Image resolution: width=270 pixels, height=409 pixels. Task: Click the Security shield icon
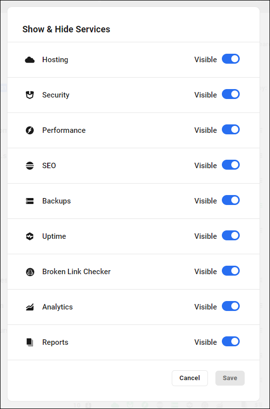tap(30, 95)
